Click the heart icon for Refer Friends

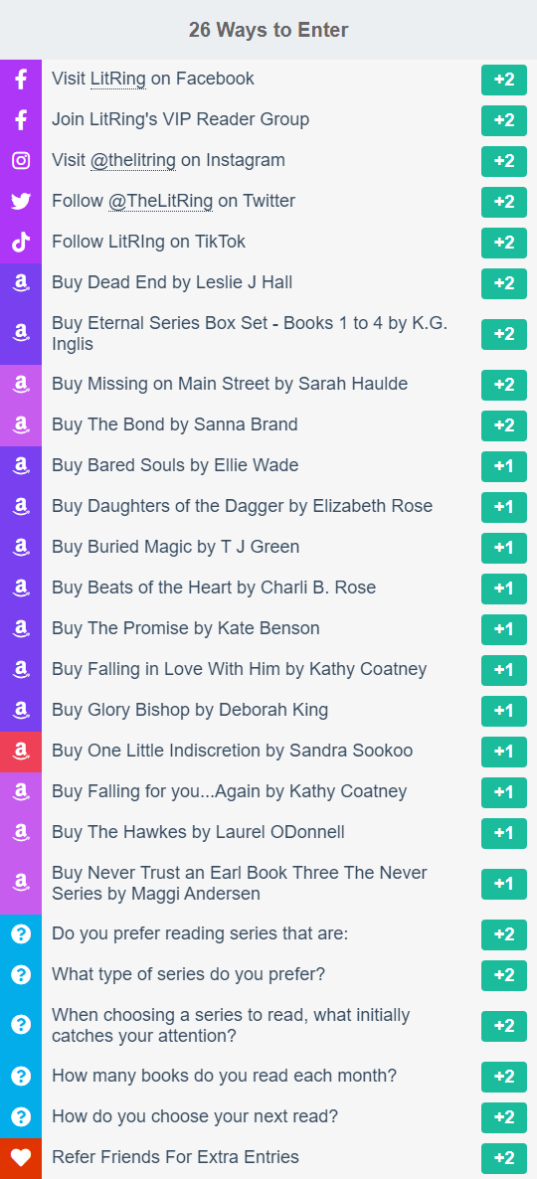click(21, 1158)
